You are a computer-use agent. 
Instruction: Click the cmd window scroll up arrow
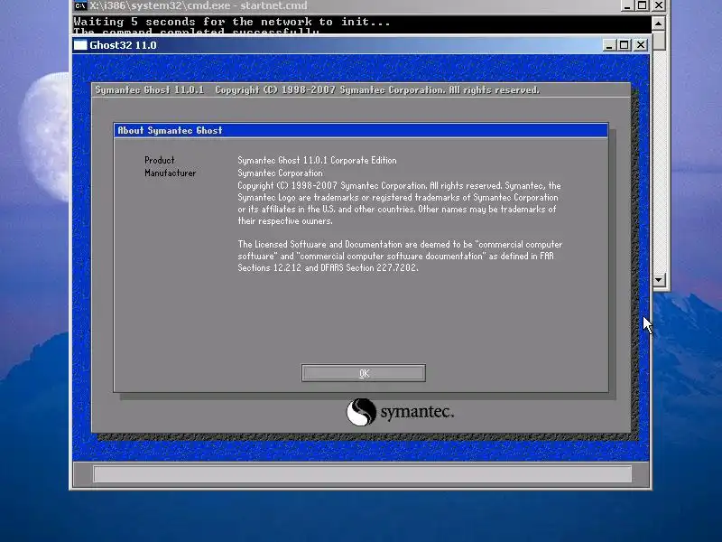coord(659,23)
